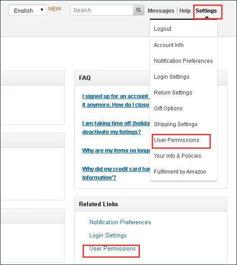
Task: Open User Permissions under Related Links
Action: pyautogui.click(x=112, y=249)
